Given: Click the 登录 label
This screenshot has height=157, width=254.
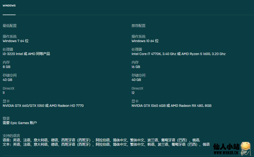Looking at the screenshot, I should coord(6,119).
